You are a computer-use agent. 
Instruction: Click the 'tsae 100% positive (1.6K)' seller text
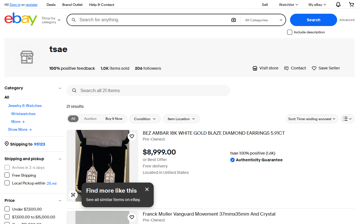(253, 153)
